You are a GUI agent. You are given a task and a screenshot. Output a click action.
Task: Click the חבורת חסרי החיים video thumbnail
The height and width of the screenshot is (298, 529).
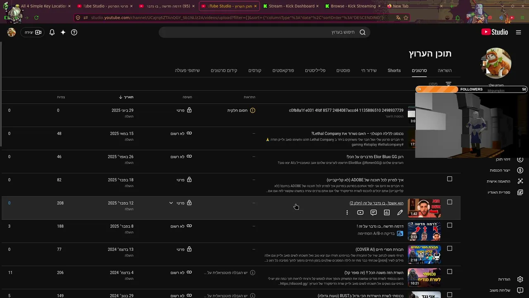coord(424,254)
